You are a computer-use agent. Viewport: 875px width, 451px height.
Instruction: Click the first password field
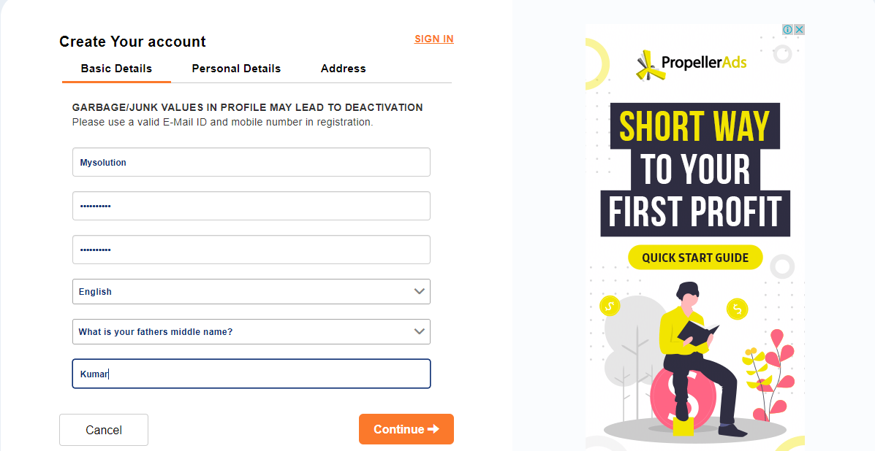[251, 206]
